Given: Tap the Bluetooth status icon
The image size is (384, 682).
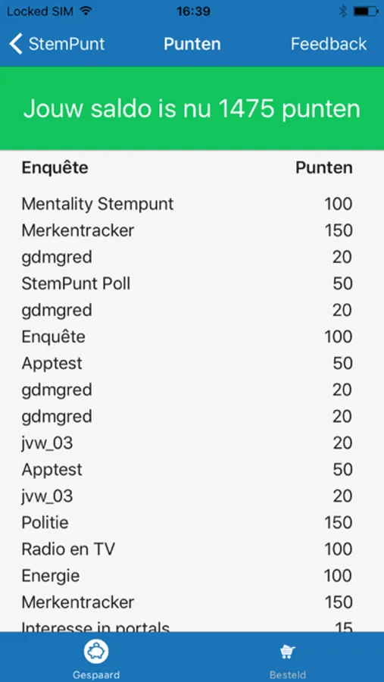Looking at the screenshot, I should 342,11.
